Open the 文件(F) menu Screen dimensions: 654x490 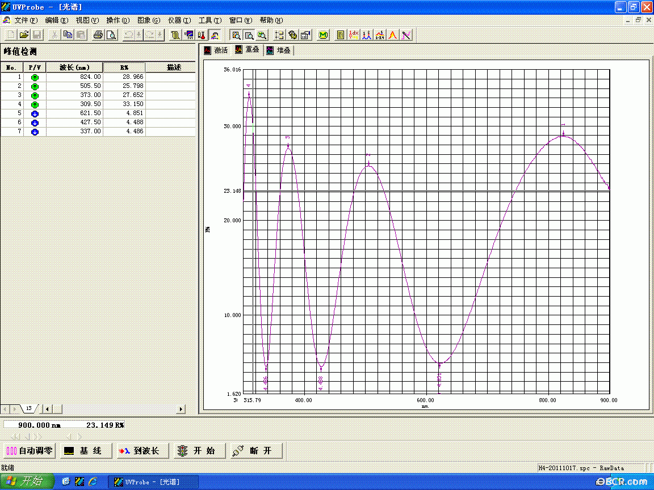click(26, 20)
